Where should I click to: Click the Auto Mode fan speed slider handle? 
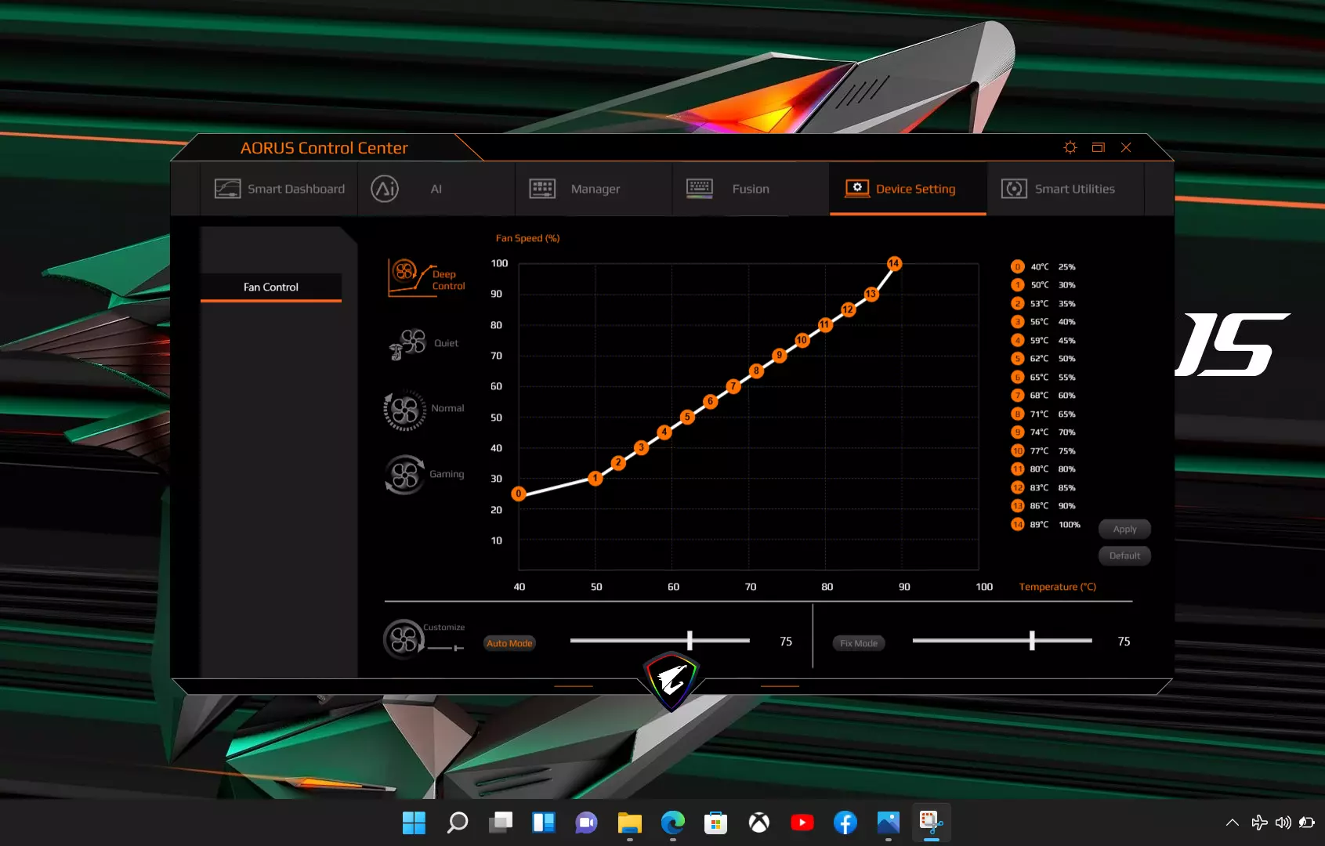690,641
